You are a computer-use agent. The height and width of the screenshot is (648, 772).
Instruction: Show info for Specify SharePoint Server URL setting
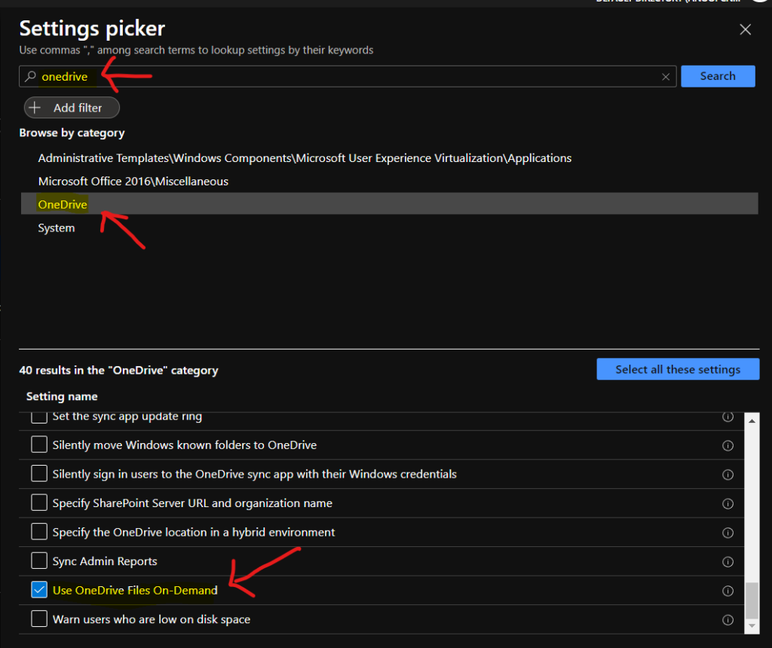point(728,503)
